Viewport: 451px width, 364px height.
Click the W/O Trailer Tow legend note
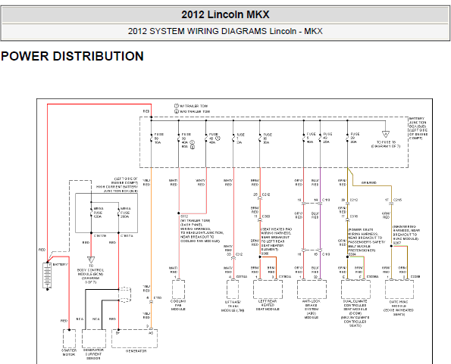click(x=193, y=111)
